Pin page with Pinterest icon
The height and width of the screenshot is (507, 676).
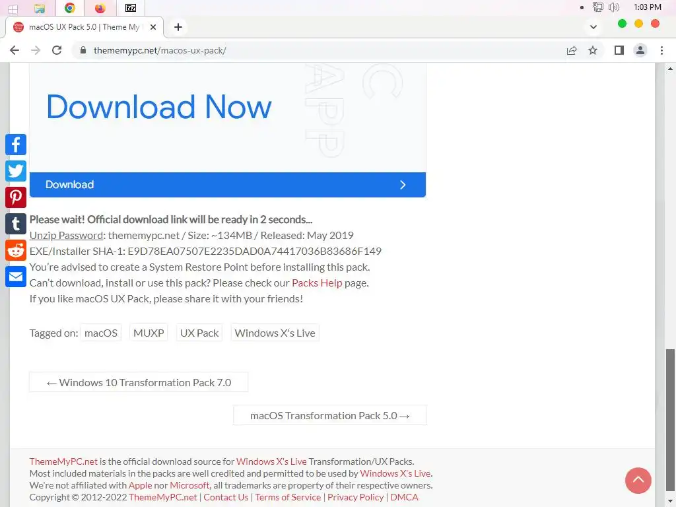click(x=16, y=197)
